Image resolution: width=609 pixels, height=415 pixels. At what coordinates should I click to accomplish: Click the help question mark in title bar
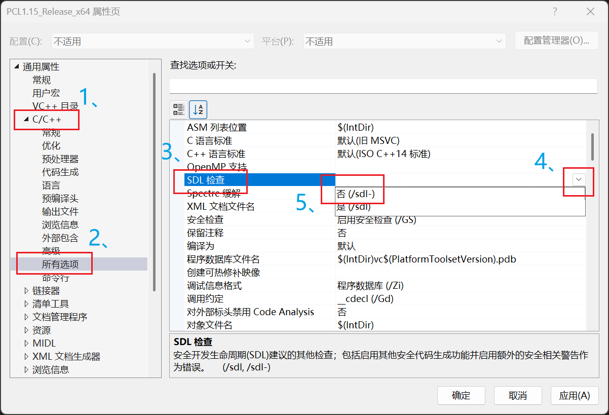[x=555, y=12]
